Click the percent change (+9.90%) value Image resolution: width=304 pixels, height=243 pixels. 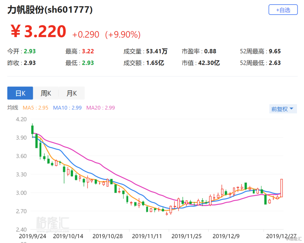tap(123, 35)
